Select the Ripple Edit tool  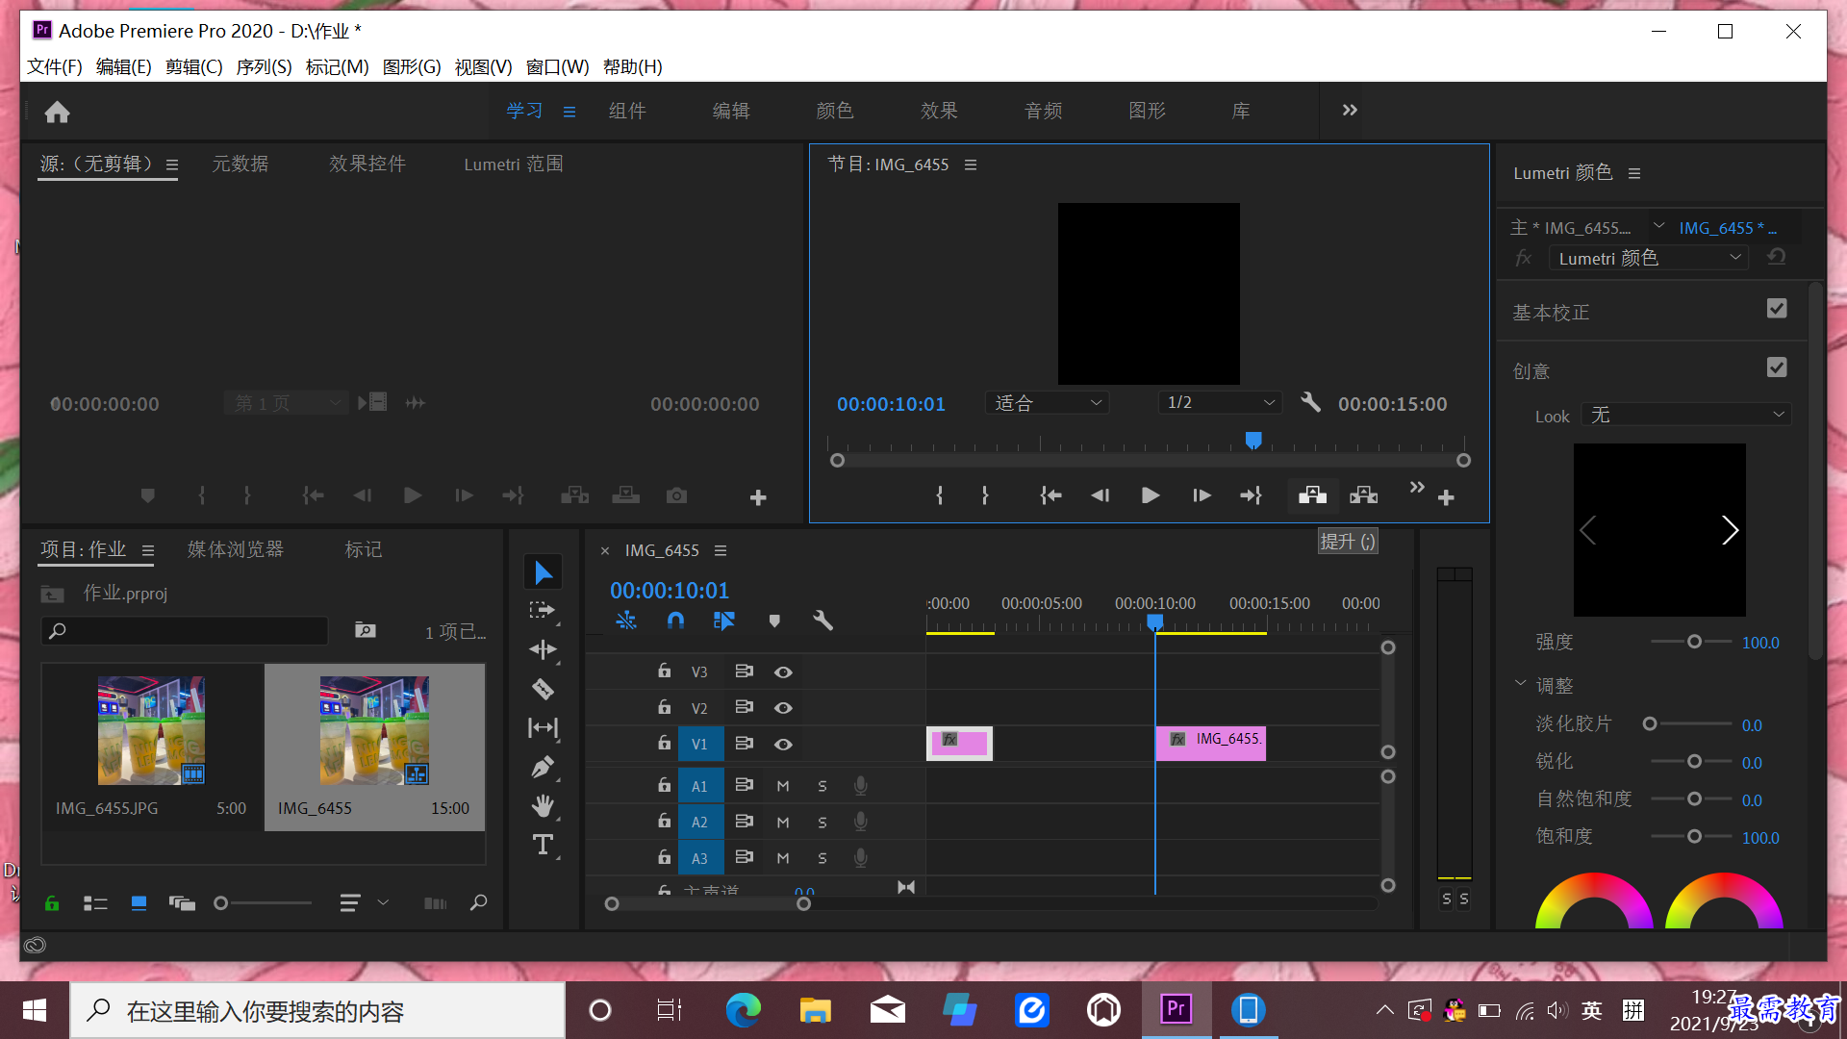click(543, 649)
